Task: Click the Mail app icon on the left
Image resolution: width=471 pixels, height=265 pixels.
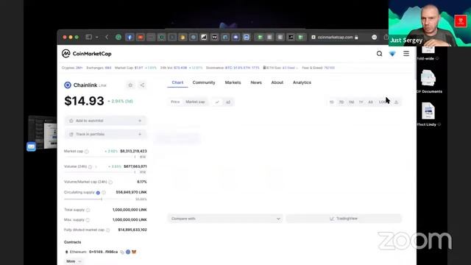Action: tap(31, 146)
